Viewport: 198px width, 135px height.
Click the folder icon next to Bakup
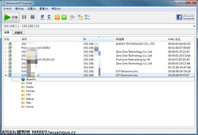tap(23, 99)
